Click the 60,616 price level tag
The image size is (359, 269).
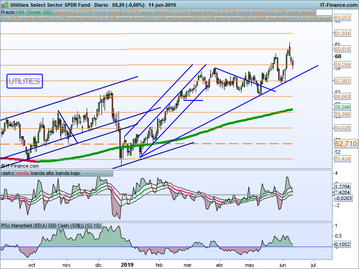click(x=342, y=49)
